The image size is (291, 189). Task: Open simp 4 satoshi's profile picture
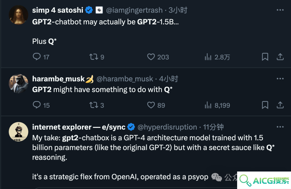pyautogui.click(x=19, y=15)
